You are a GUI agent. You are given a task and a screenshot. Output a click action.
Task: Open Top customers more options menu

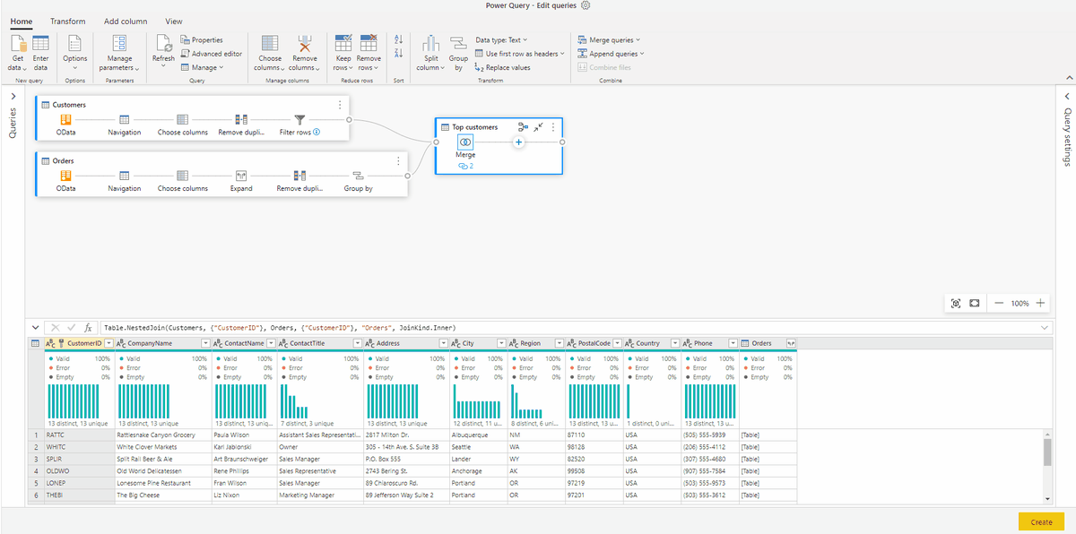[x=553, y=127]
